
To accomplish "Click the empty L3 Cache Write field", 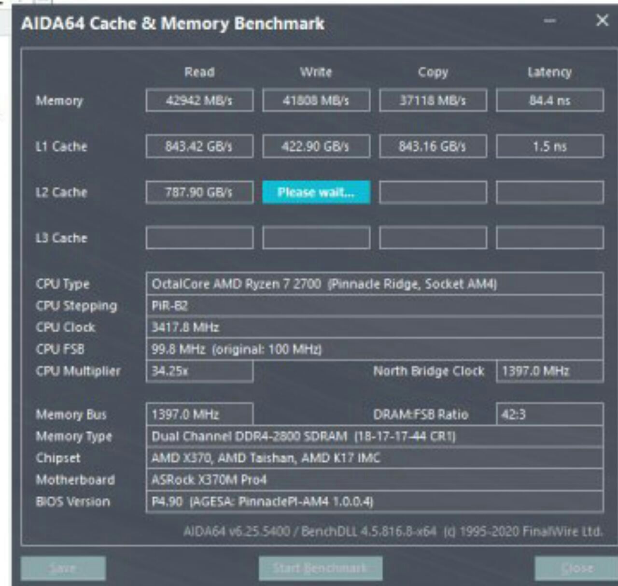I will [x=316, y=238].
